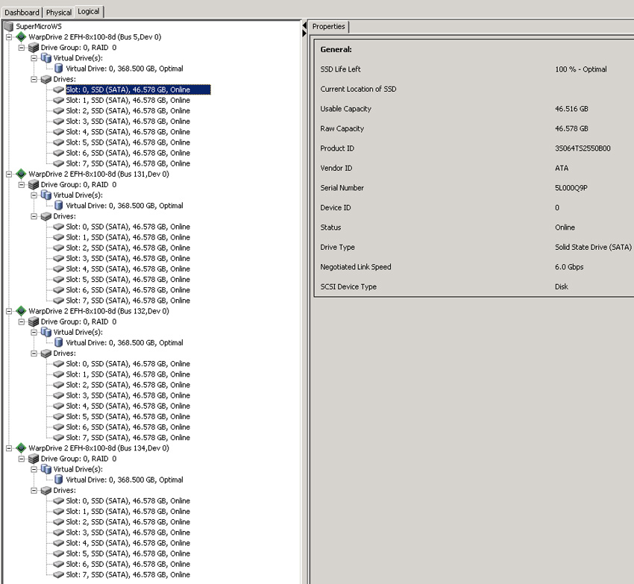Collapse the Drives node under Bus 132 controller
Screen dimensions: 634x584
[34, 354]
